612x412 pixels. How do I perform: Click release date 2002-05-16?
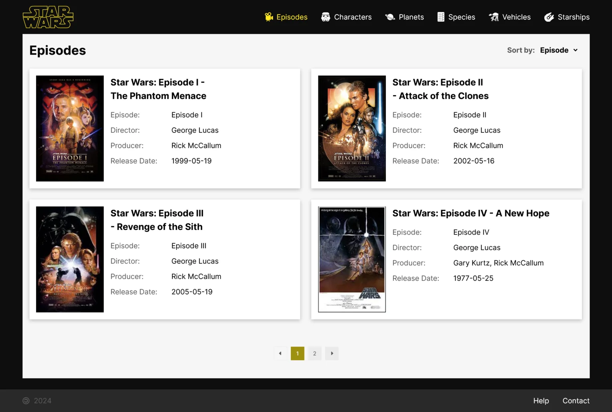click(474, 161)
